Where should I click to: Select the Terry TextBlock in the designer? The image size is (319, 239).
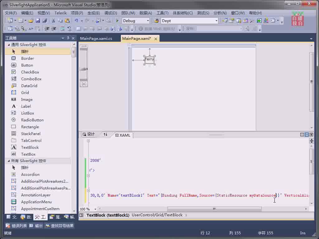click(x=150, y=59)
